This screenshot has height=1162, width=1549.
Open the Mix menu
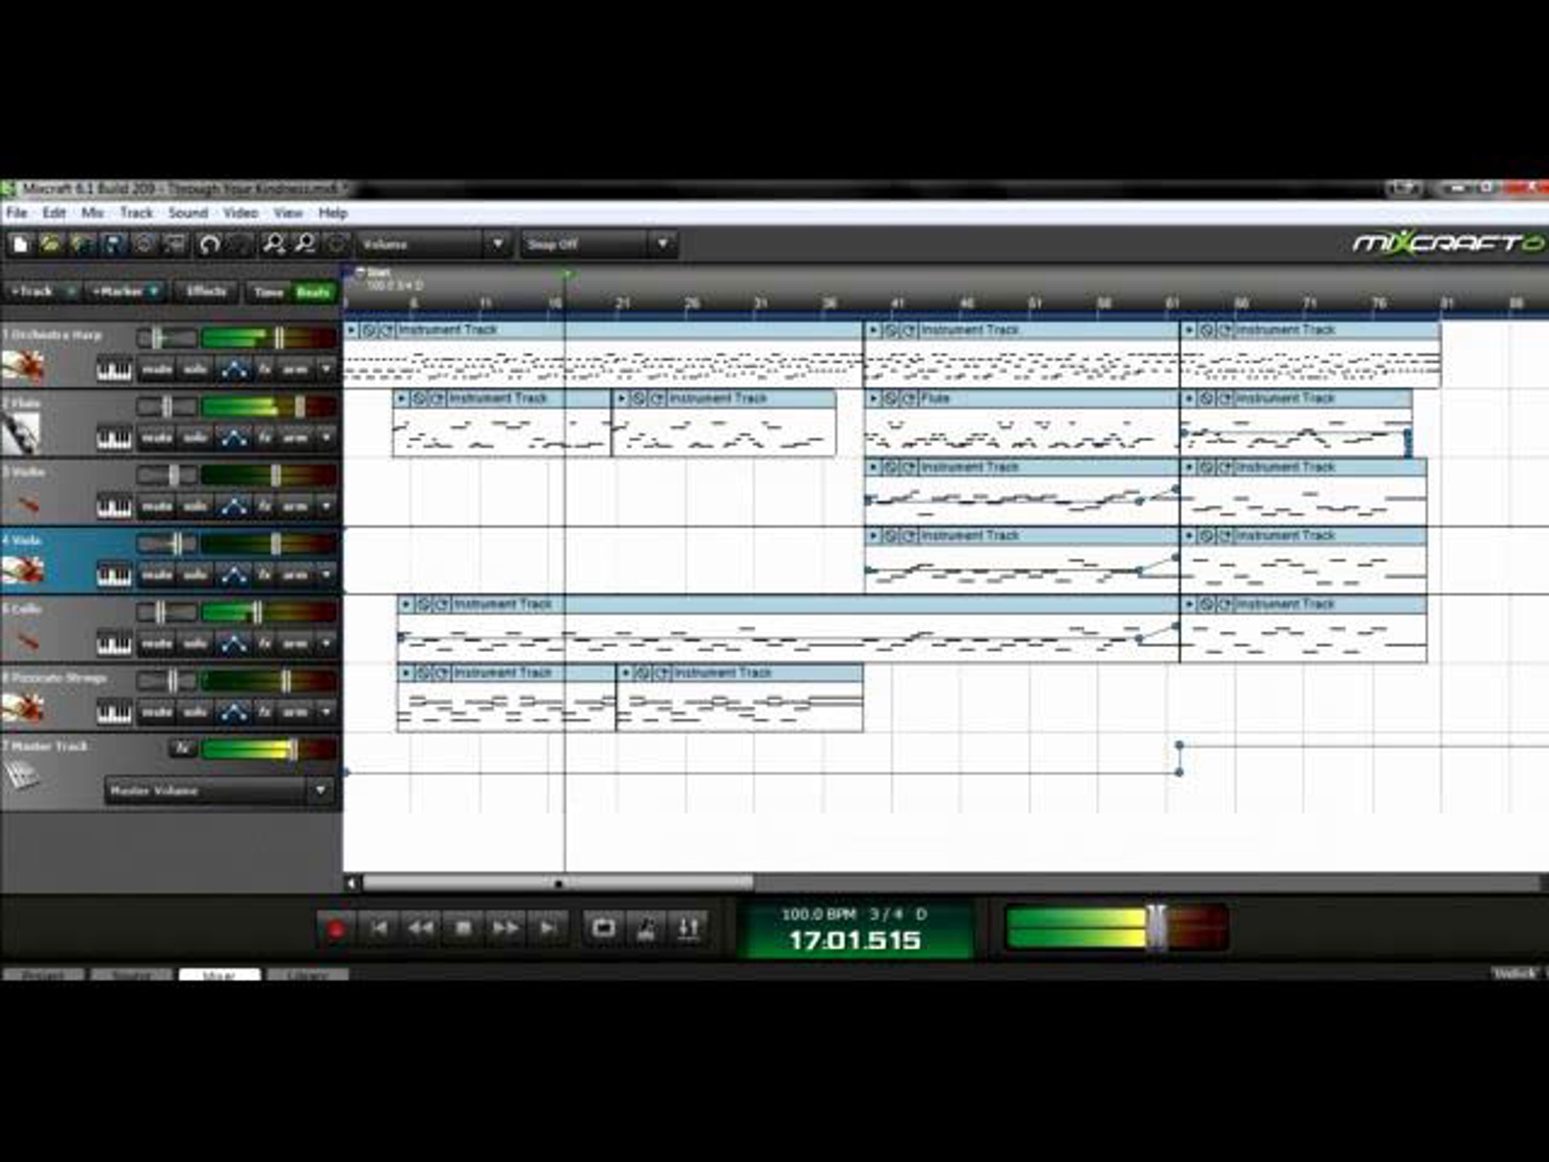tap(92, 213)
